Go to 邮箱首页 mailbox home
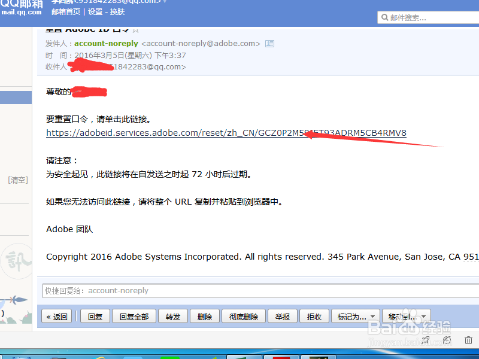The image size is (479, 359). coord(66,12)
